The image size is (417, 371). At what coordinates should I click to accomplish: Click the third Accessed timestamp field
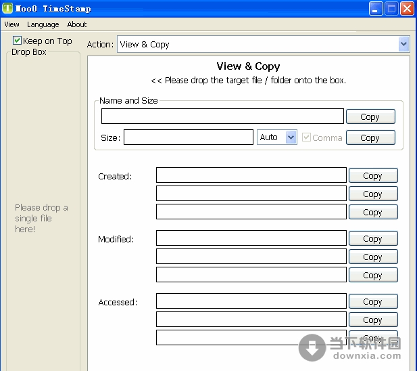251,337
